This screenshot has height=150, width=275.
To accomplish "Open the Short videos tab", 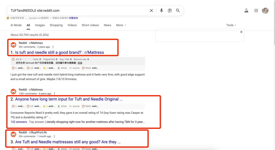I will click(90, 25).
